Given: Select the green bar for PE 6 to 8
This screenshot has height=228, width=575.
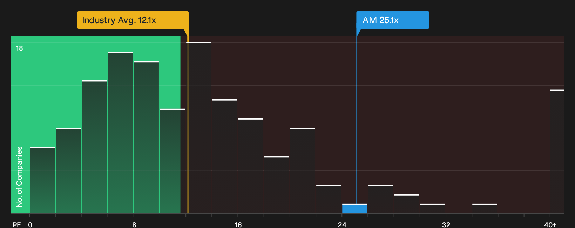Looking at the screenshot, I should (121, 132).
